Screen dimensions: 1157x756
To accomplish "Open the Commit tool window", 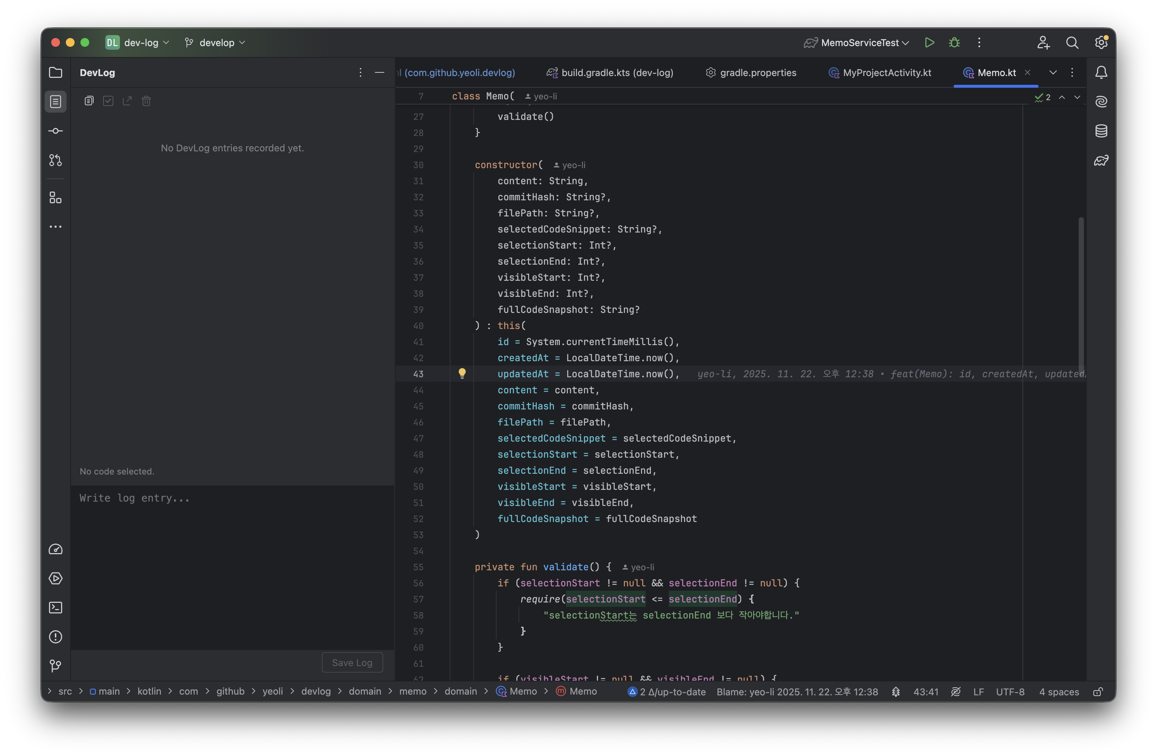I will click(x=56, y=131).
